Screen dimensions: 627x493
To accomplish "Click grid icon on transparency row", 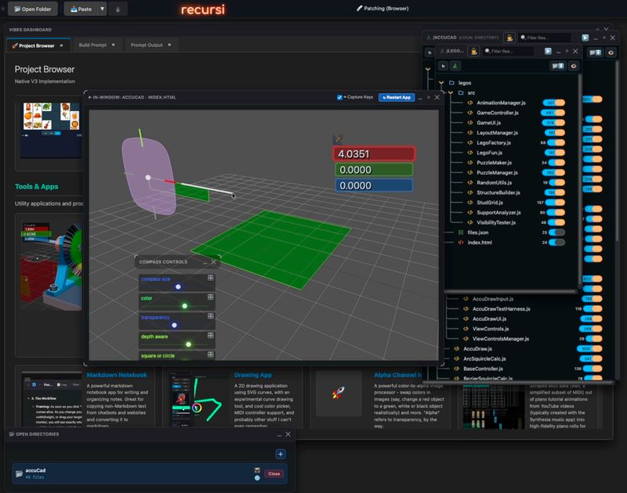I will coord(210,316).
